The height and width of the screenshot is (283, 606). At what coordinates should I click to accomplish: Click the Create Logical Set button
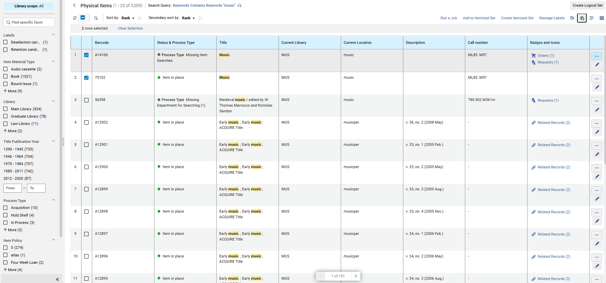pos(587,5)
